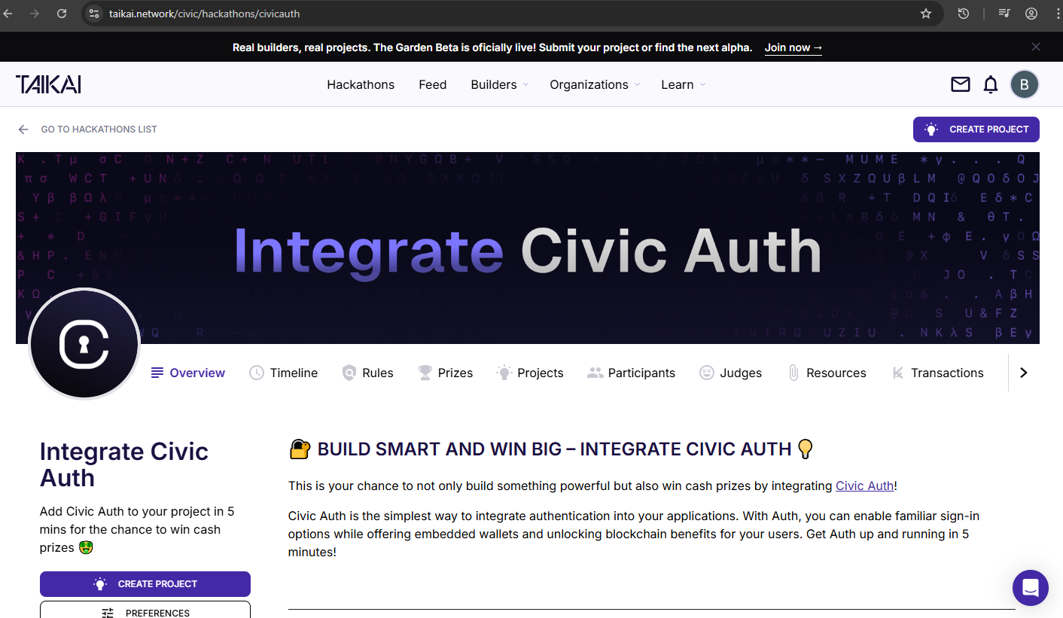Click the Integrate Civic Auth banner image
This screenshot has height=618, width=1063.
[x=528, y=248]
